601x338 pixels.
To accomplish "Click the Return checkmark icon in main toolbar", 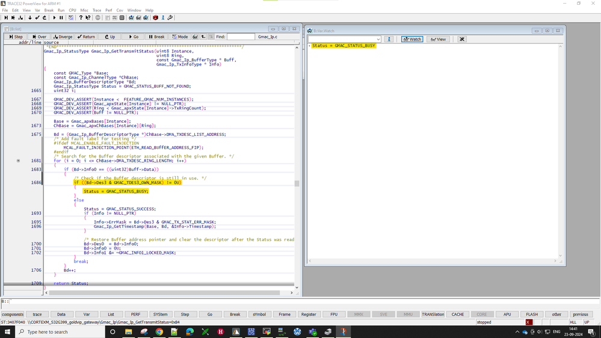I will 37,17.
